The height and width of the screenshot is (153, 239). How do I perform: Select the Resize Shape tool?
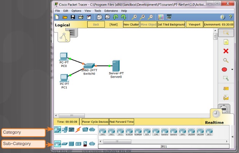click(226, 78)
